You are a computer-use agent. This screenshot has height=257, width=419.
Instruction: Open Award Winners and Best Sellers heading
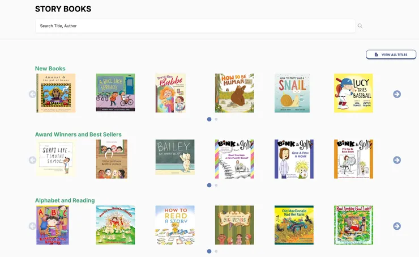(x=78, y=134)
